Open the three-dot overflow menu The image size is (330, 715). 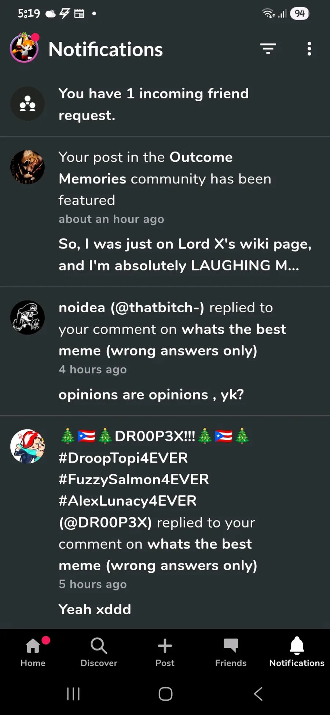tap(309, 49)
